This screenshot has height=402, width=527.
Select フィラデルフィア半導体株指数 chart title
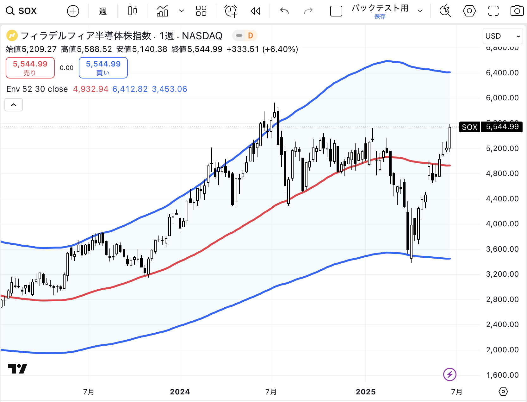86,36
